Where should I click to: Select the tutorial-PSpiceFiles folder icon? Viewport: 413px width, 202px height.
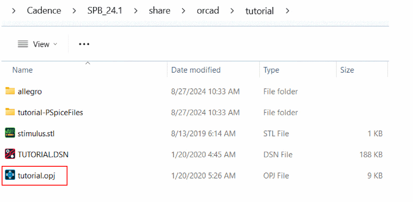click(10, 112)
